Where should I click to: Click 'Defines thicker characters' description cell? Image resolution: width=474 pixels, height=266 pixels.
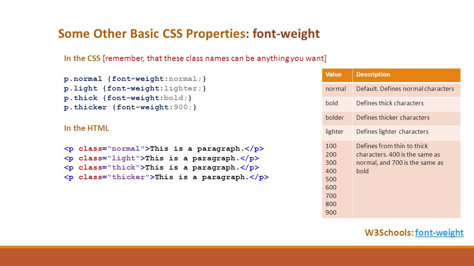[407, 118]
